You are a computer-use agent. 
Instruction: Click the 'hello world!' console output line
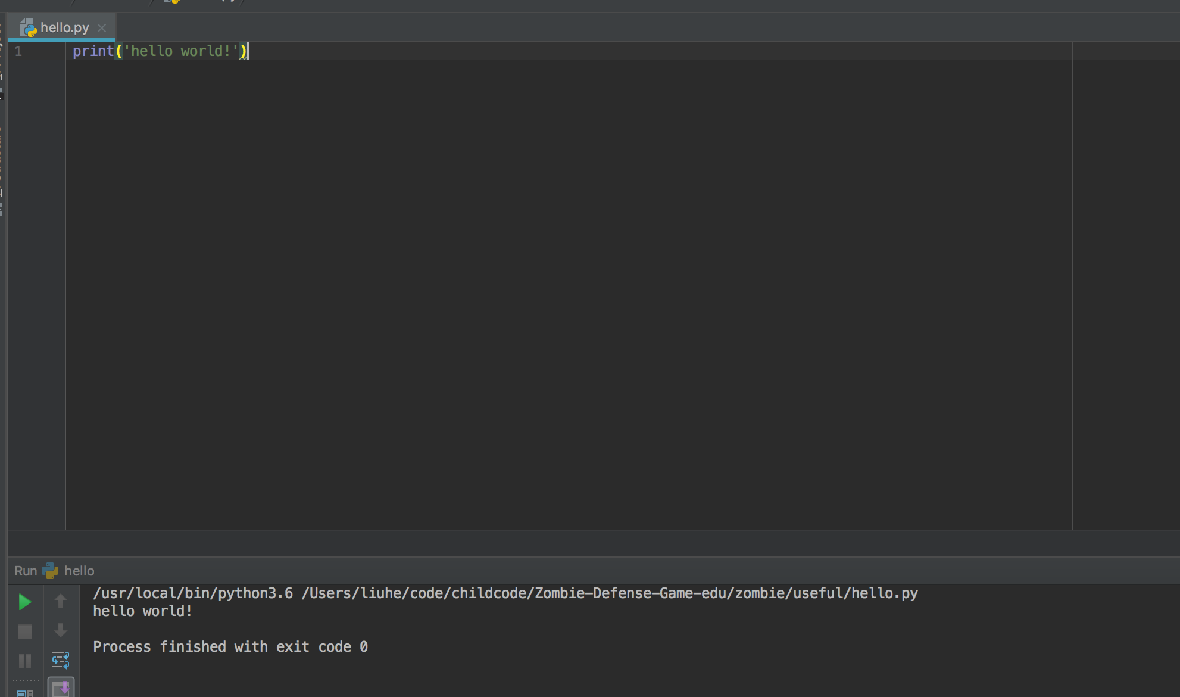(142, 611)
